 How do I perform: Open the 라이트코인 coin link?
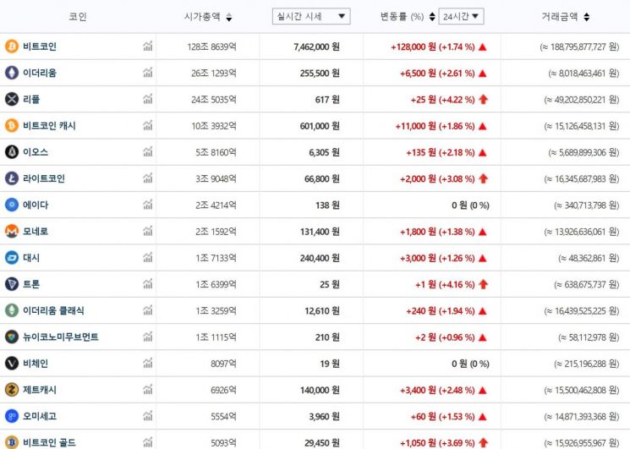pyautogui.click(x=44, y=178)
